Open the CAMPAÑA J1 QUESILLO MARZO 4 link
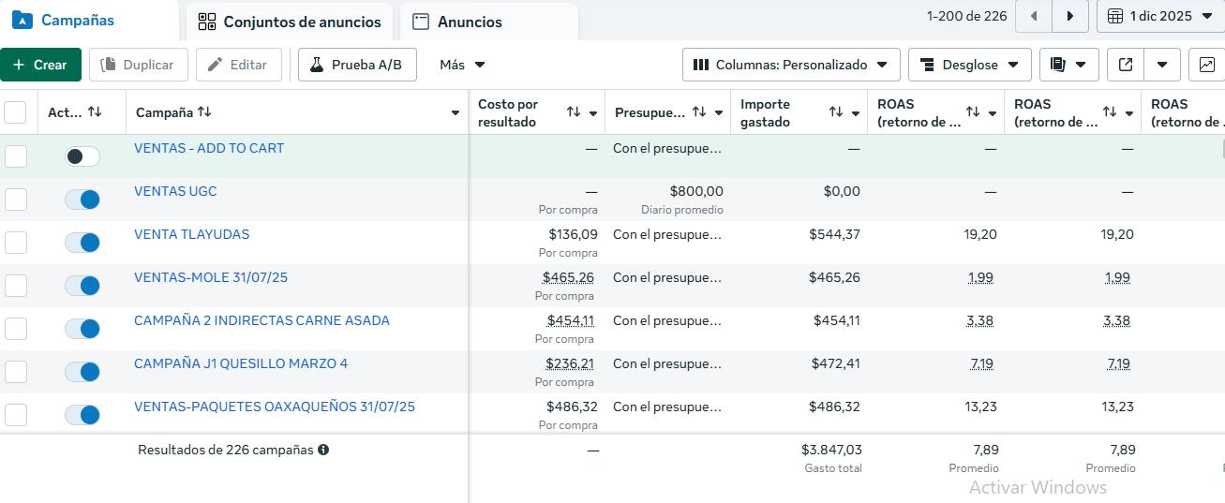Image resolution: width=1225 pixels, height=503 pixels. click(x=241, y=363)
